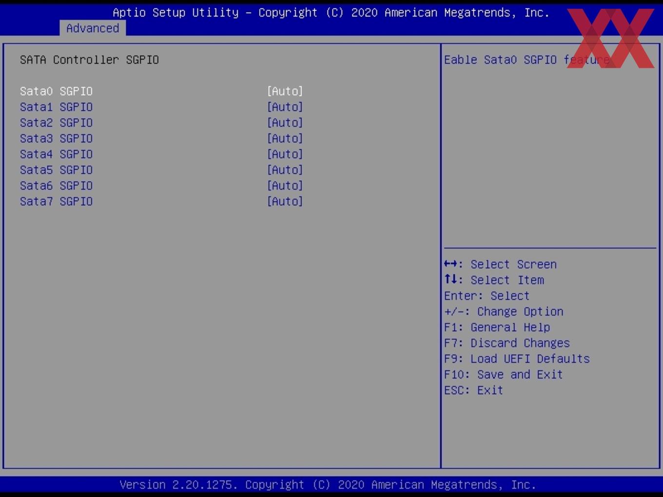Click the Version 2.20.1275 footer text

328,485
